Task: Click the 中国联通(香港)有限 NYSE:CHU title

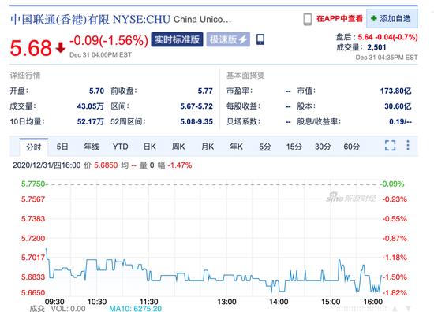Action: [x=90, y=20]
